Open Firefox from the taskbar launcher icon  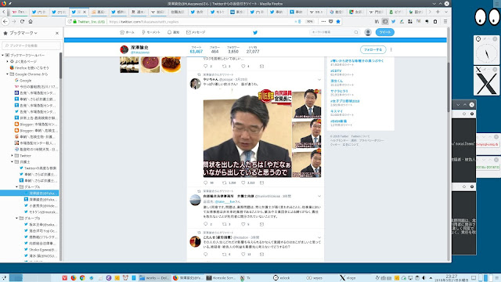(x=74, y=278)
